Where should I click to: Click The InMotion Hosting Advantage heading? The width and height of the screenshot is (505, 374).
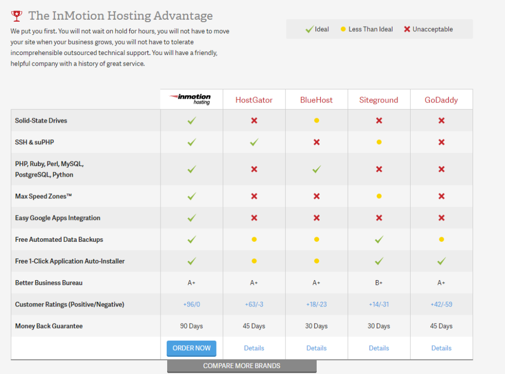121,16
